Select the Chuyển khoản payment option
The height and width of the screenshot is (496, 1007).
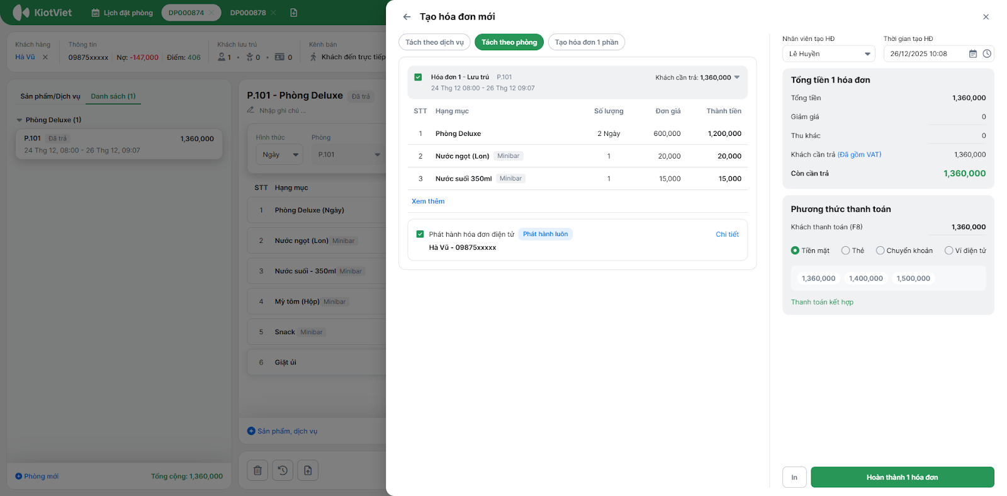pyautogui.click(x=880, y=251)
